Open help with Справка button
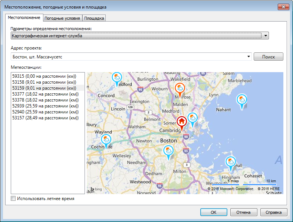The height and width of the screenshot is (222, 293). tap(274, 212)
